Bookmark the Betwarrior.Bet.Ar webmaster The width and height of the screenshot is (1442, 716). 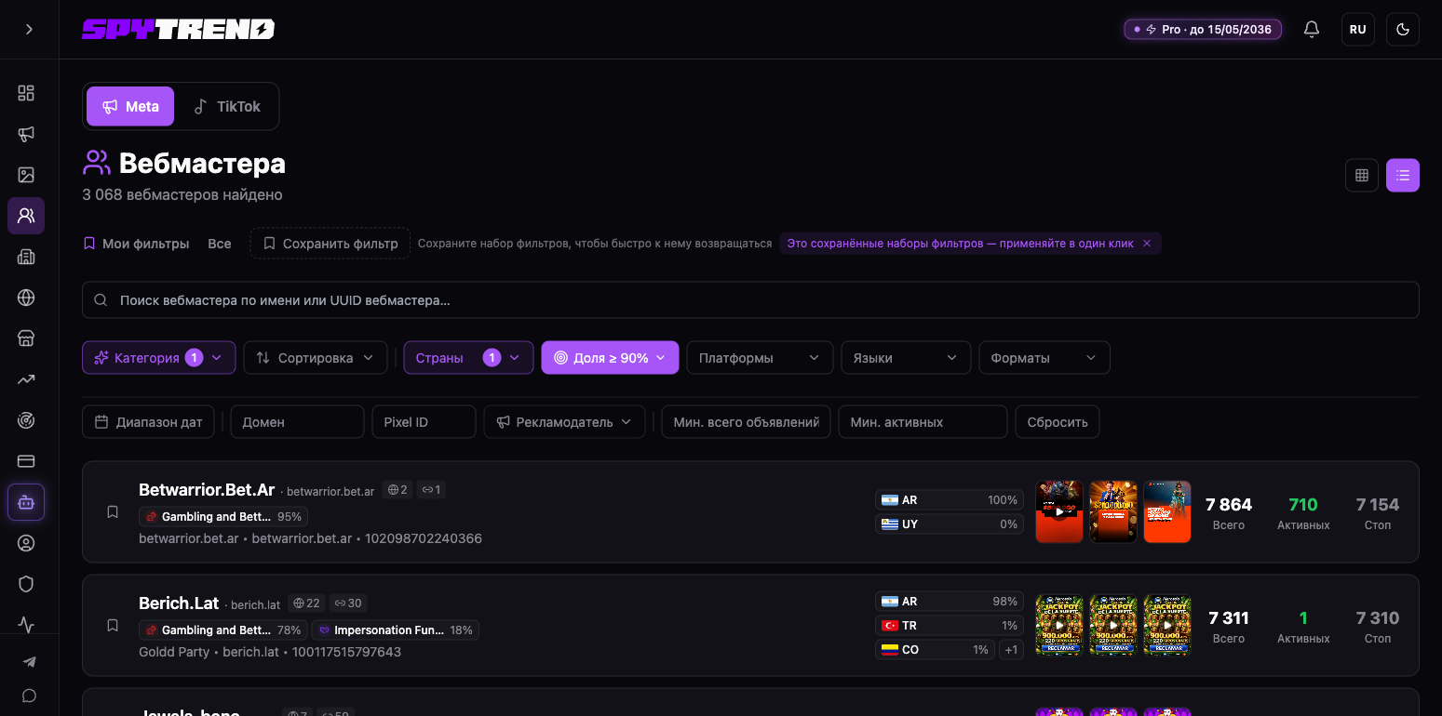pos(113,512)
